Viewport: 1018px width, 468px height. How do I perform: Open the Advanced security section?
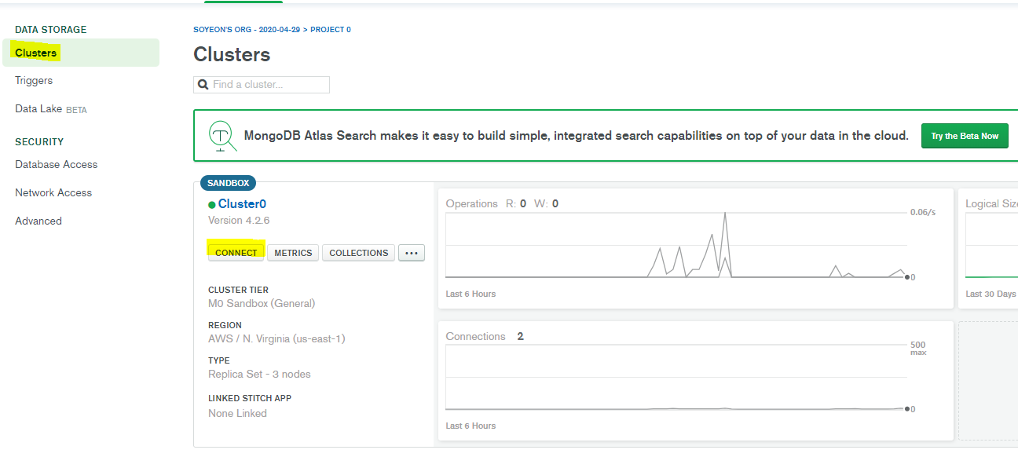tap(38, 221)
